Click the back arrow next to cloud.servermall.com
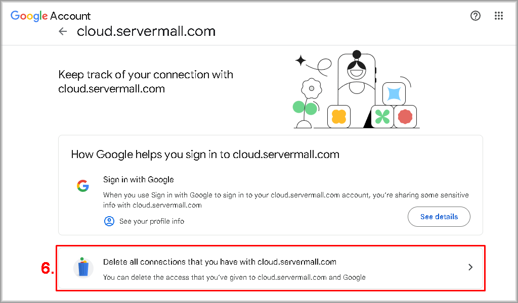518x303 pixels. coord(63,31)
